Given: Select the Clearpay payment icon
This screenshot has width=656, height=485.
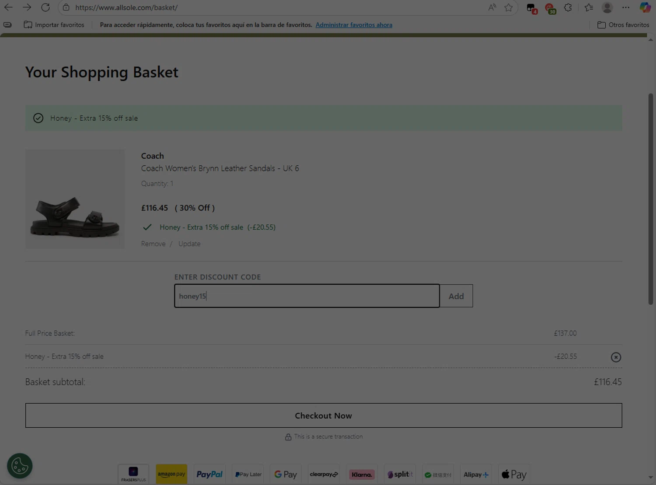Looking at the screenshot, I should [324, 474].
